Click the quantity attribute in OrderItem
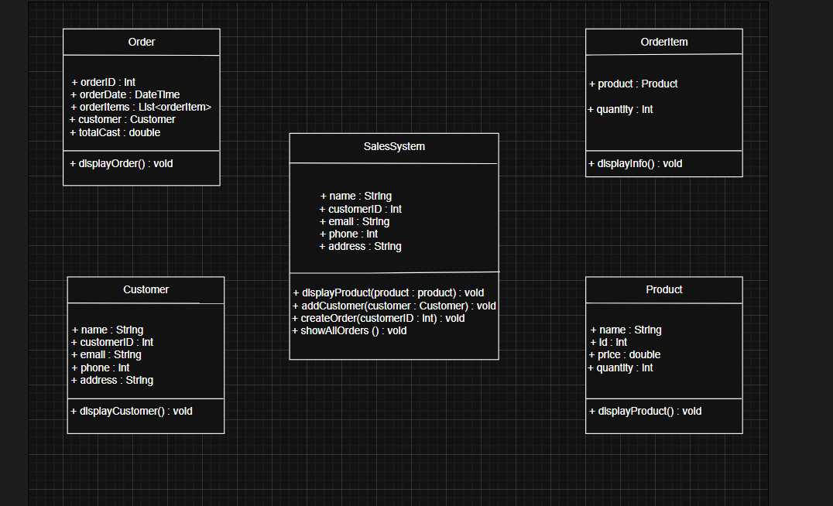 coord(621,110)
